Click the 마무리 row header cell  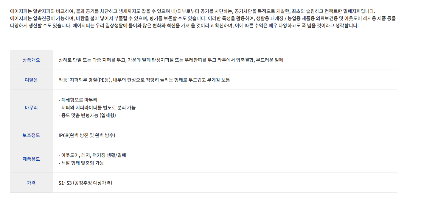[31, 107]
